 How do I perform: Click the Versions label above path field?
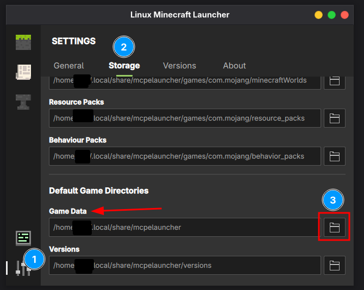coord(64,249)
